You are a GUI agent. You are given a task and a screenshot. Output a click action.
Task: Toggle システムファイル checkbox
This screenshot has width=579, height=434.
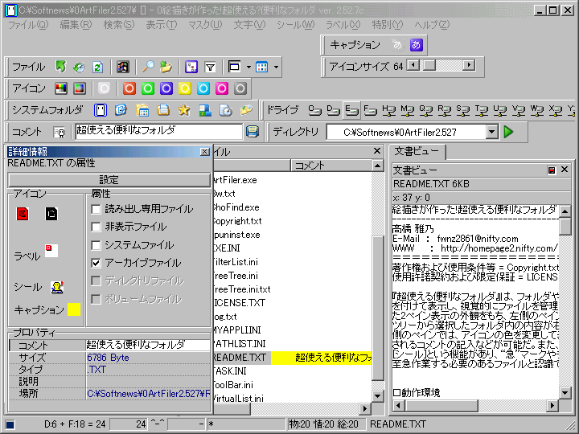(x=96, y=245)
